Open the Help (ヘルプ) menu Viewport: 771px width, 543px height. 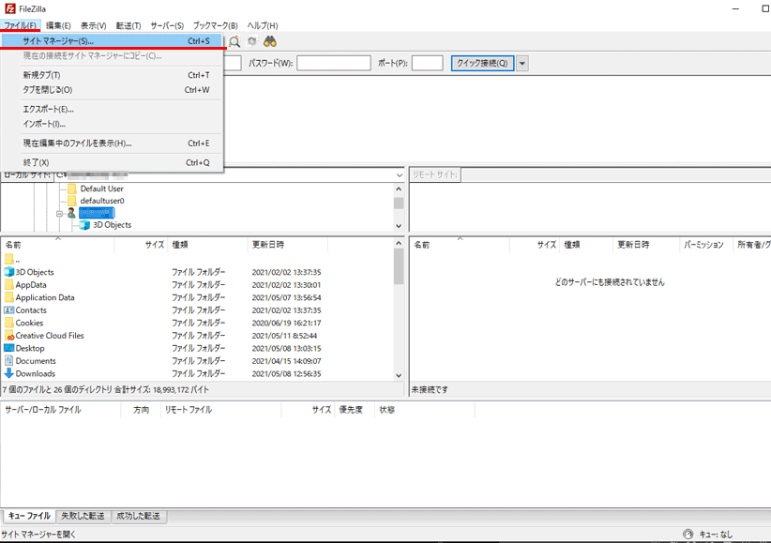(x=263, y=25)
